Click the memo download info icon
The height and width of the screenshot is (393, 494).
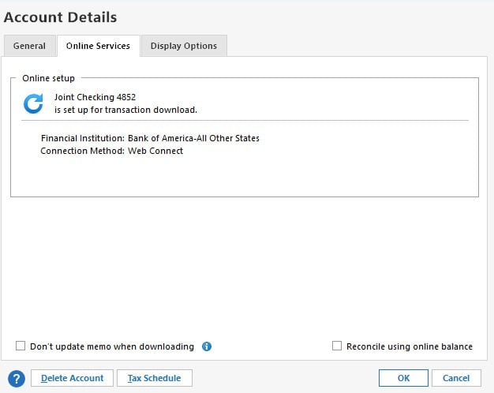(x=207, y=346)
